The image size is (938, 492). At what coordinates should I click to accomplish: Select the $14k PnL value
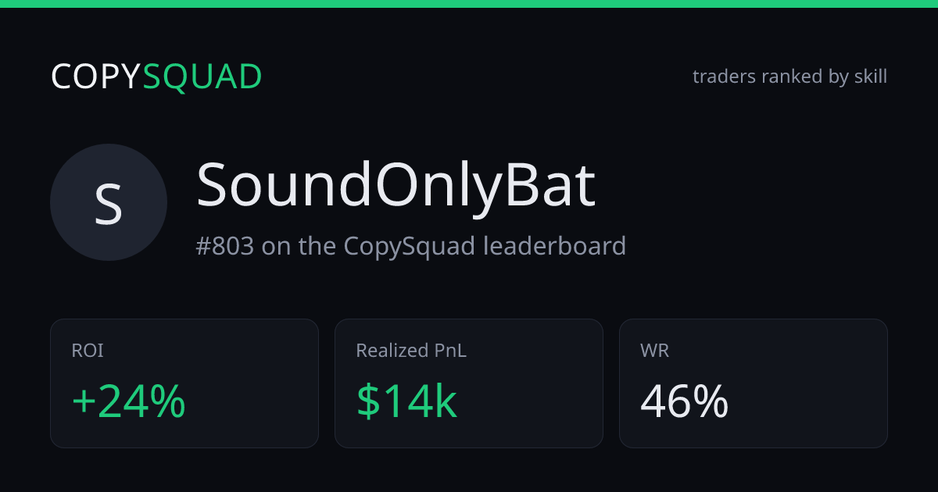tap(406, 401)
